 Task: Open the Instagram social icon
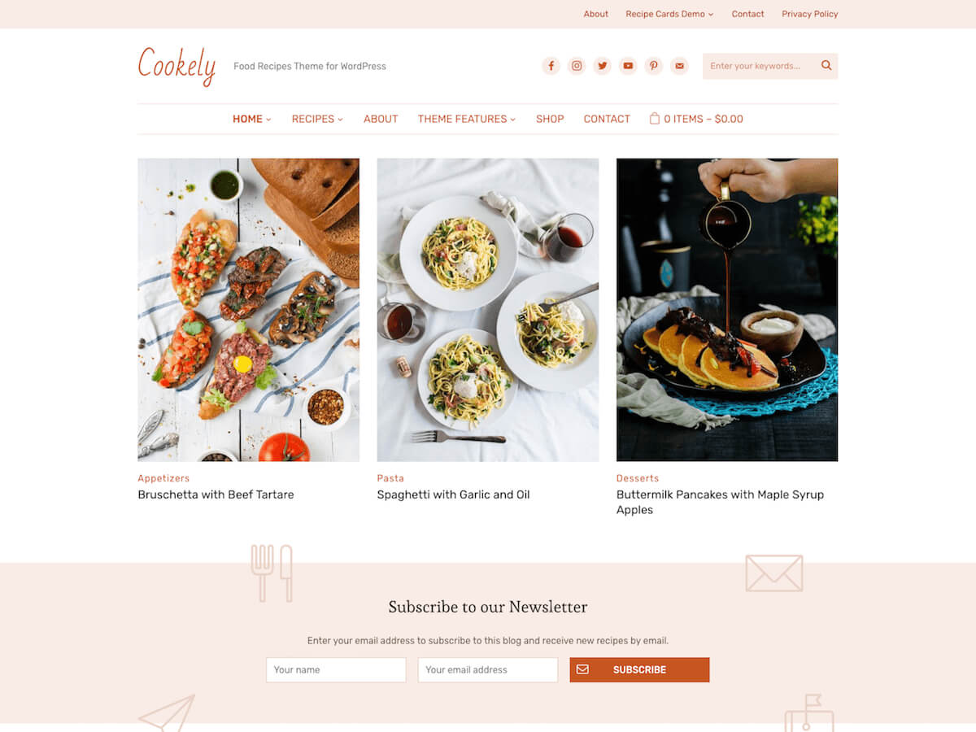point(577,66)
